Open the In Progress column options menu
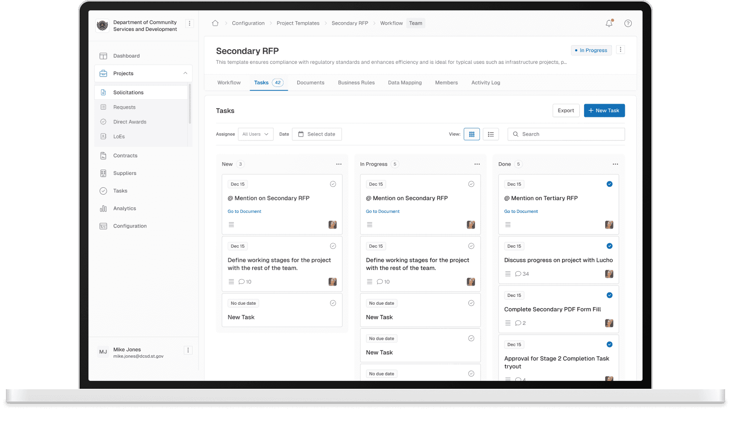731x434 pixels. [477, 164]
